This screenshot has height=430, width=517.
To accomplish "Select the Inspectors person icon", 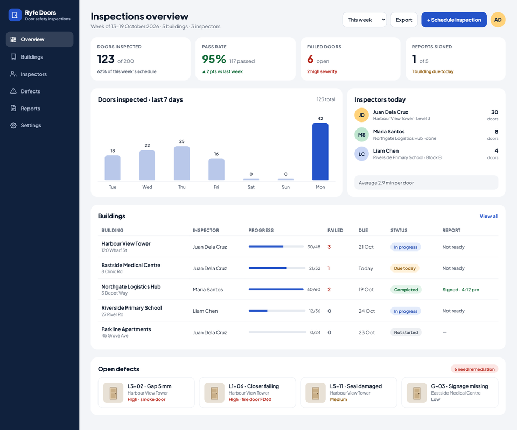I will tap(13, 74).
